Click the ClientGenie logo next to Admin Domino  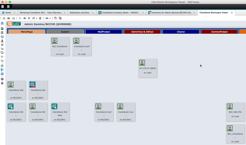(x=14, y=24)
